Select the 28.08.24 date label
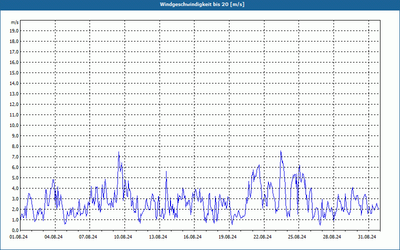Image resolution: width=400 pixels, height=250 pixels. point(332,237)
